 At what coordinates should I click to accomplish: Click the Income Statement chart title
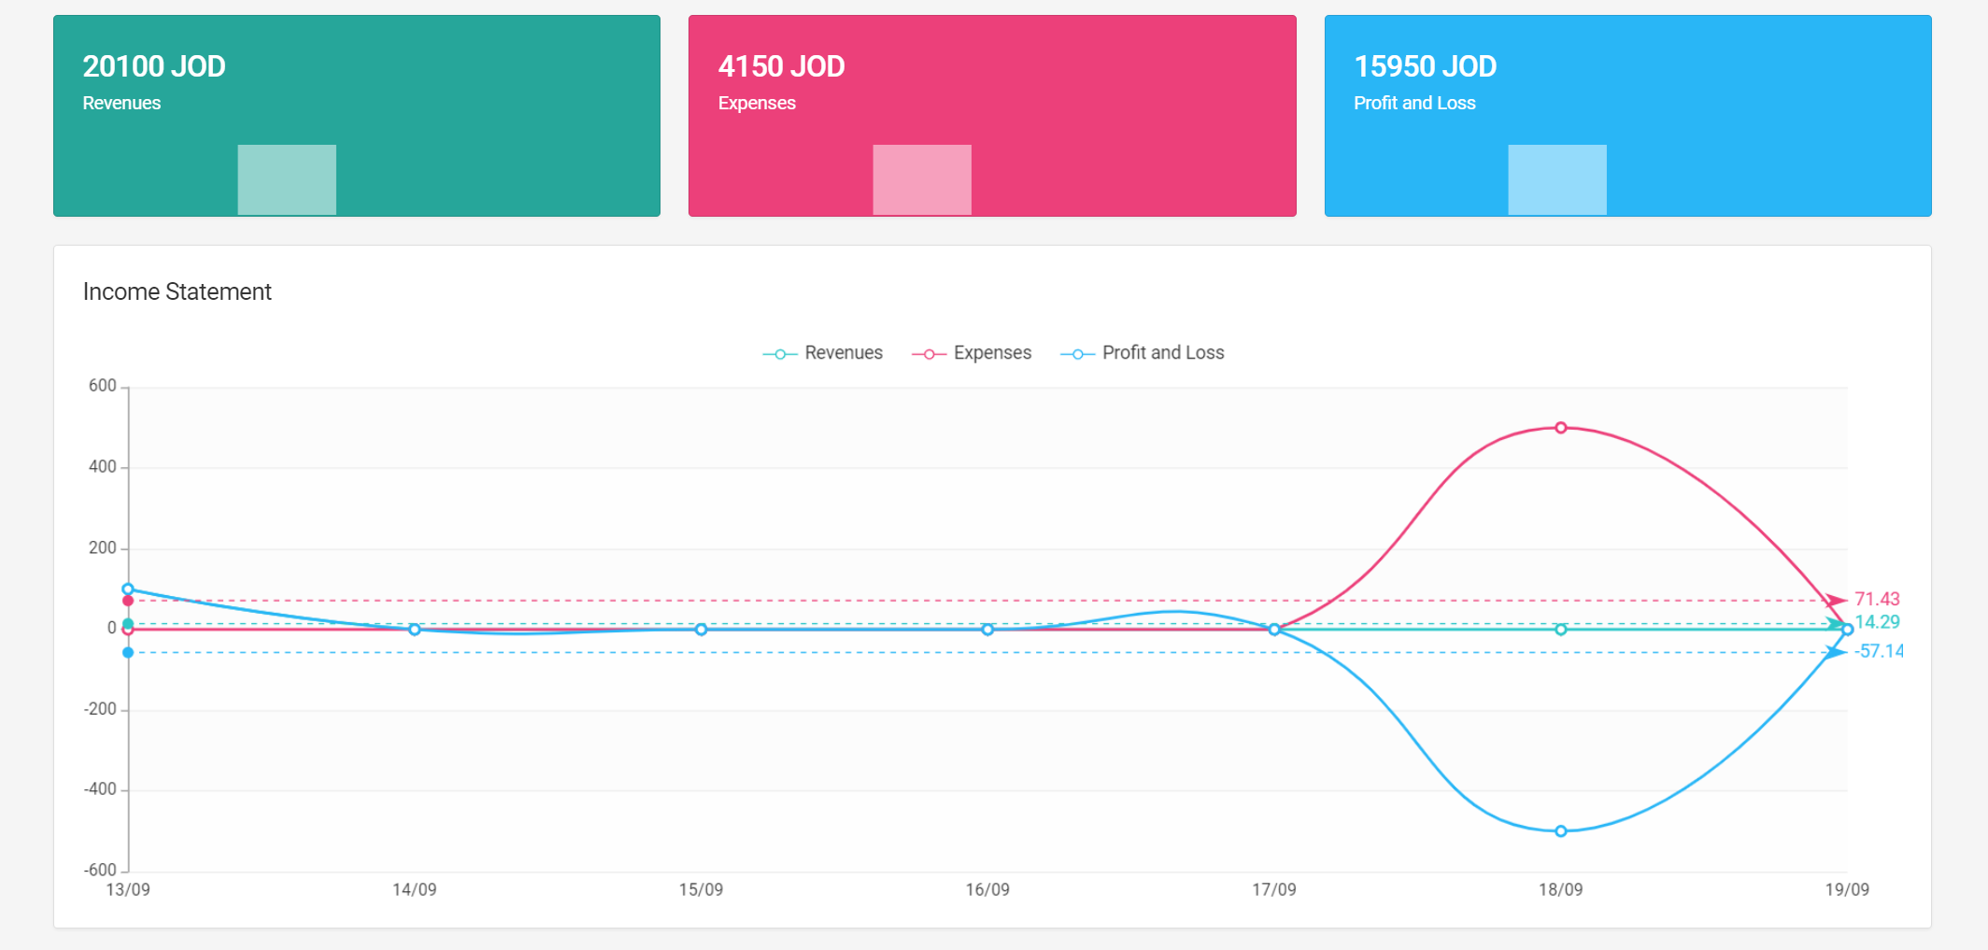coord(177,292)
